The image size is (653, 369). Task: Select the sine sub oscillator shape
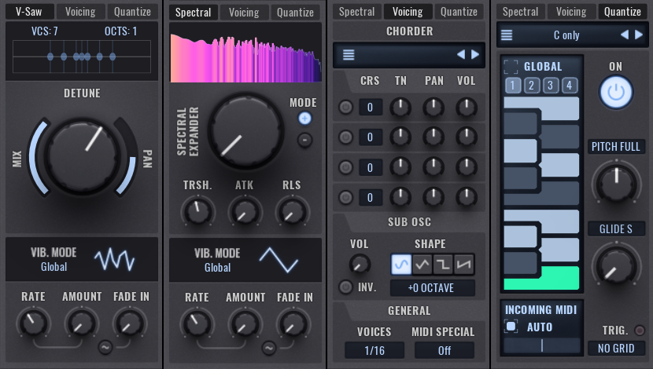tap(401, 265)
